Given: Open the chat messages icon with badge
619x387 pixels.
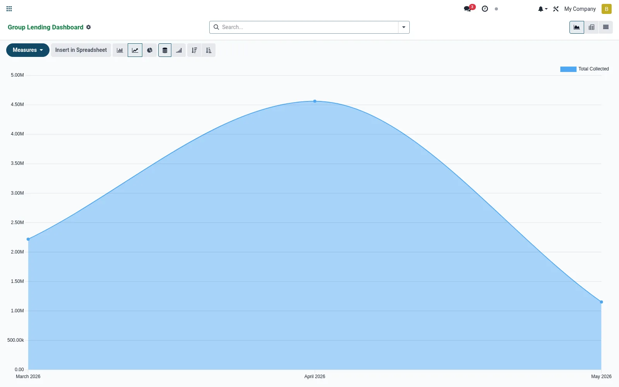Looking at the screenshot, I should (469, 9).
